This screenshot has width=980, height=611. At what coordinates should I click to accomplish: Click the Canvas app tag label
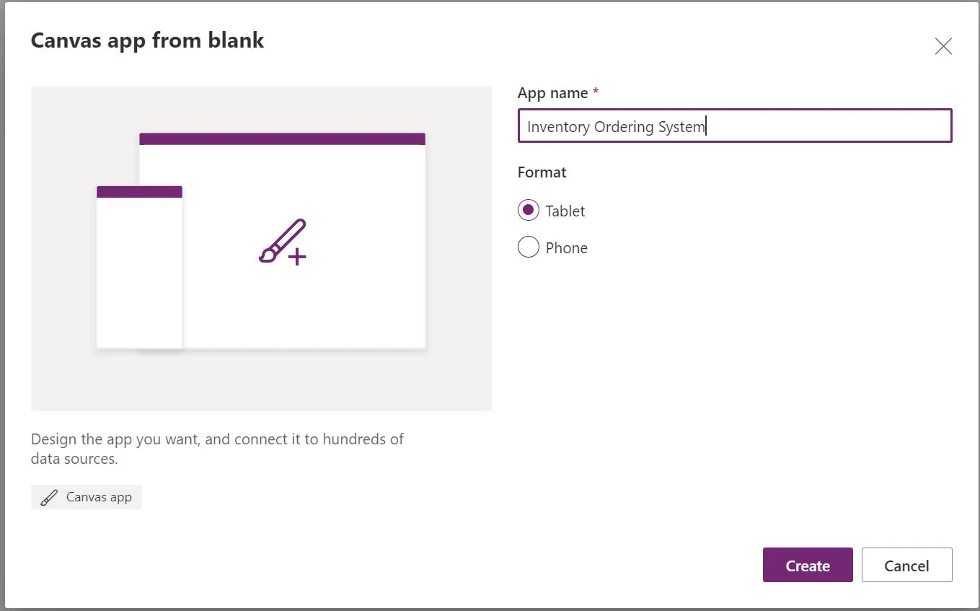pos(99,497)
